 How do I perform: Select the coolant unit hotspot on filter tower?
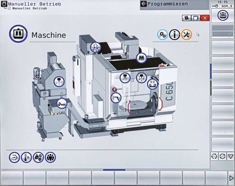(x=59, y=82)
